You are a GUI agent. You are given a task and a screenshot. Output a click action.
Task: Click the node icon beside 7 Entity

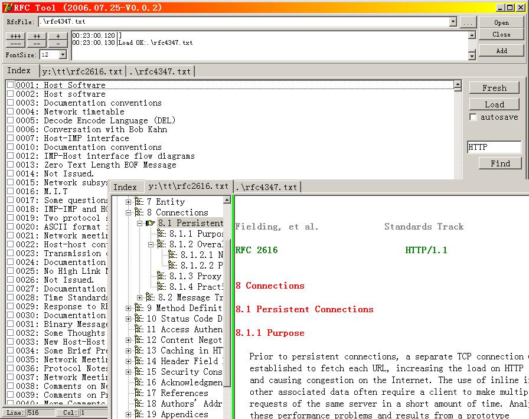click(x=139, y=202)
